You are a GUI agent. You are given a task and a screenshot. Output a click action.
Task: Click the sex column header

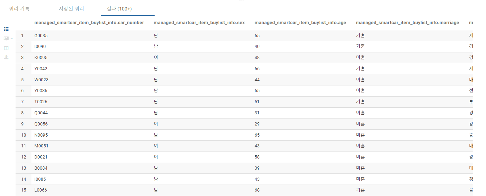click(x=199, y=23)
